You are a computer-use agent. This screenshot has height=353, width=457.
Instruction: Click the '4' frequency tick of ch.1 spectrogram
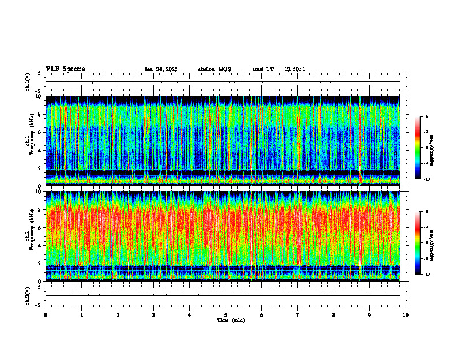point(40,151)
